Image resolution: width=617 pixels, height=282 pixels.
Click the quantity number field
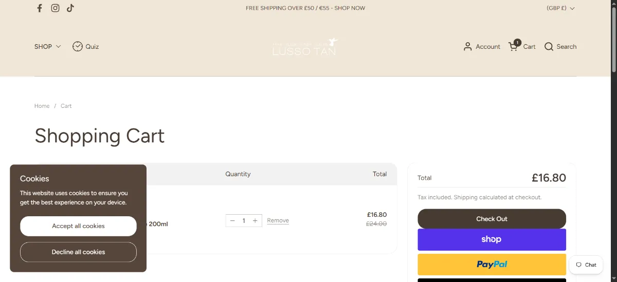(x=244, y=221)
